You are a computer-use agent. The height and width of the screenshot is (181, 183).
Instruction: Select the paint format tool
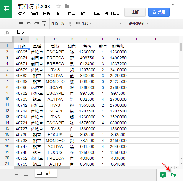(44, 23)
